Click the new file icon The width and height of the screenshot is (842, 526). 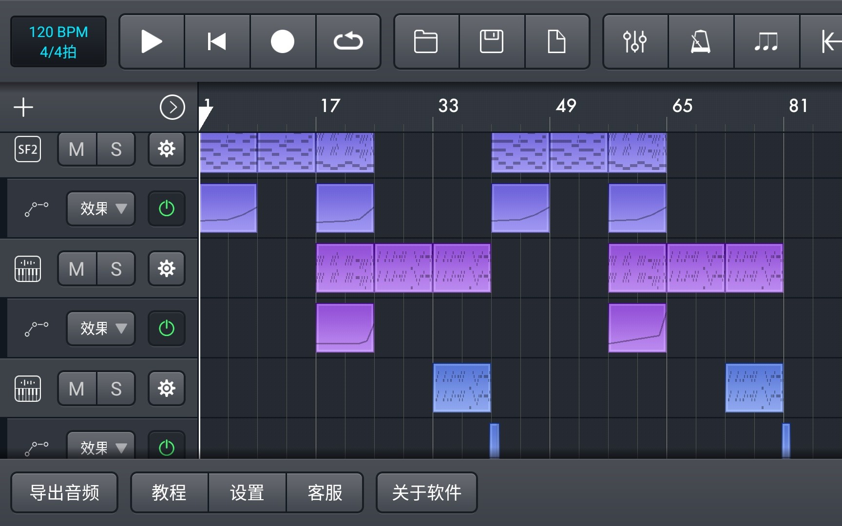point(557,41)
